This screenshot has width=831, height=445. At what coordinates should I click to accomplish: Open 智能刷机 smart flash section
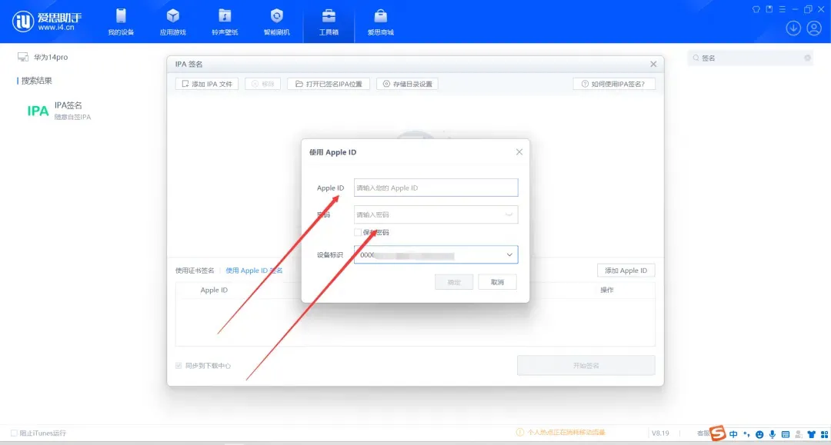point(277,22)
